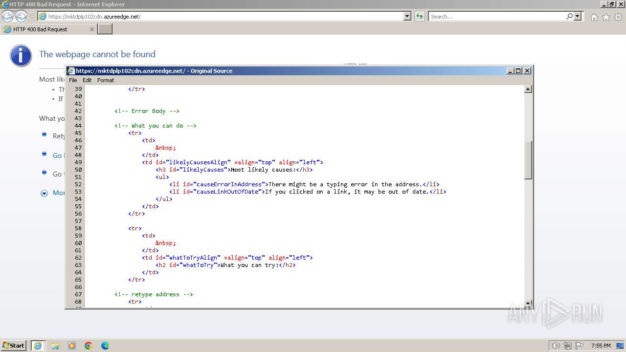Click the causeLinkOutOfDate li line
Screen dimensions: 626x352
pos(308,192)
